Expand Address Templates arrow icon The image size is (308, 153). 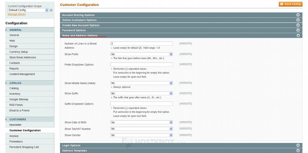pyautogui.click(x=298, y=151)
